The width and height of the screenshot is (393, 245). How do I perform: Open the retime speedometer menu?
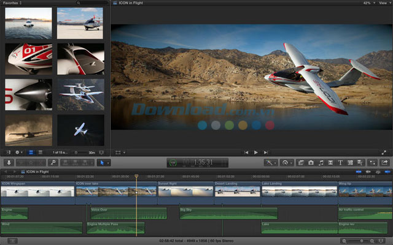(287, 162)
